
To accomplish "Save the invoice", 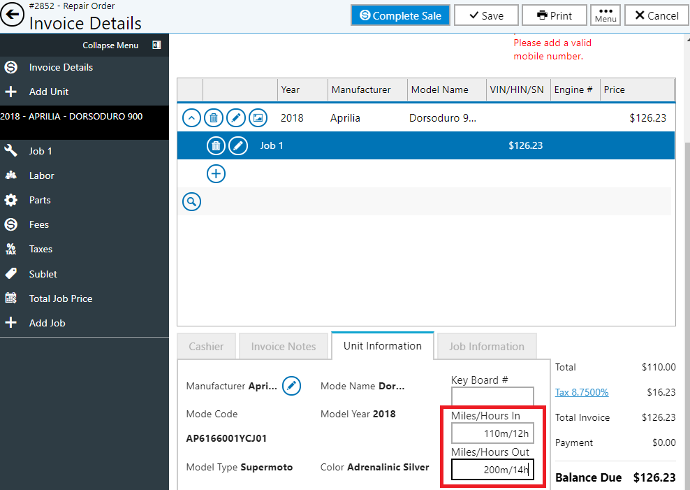I will pyautogui.click(x=486, y=15).
